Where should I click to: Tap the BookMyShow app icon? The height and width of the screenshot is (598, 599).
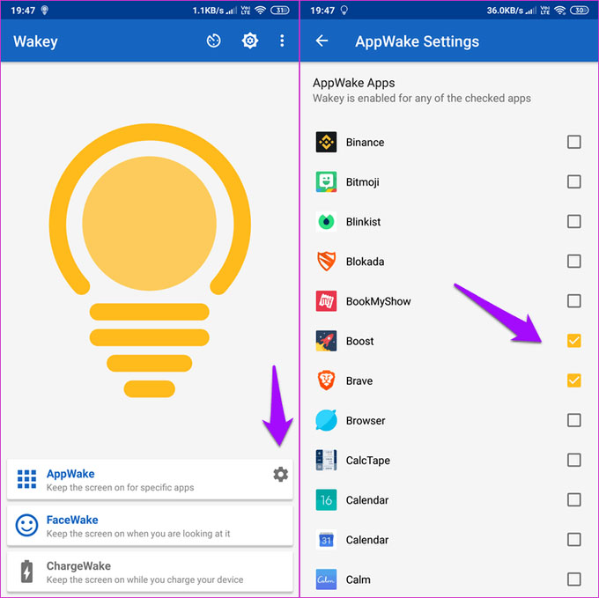pos(326,301)
